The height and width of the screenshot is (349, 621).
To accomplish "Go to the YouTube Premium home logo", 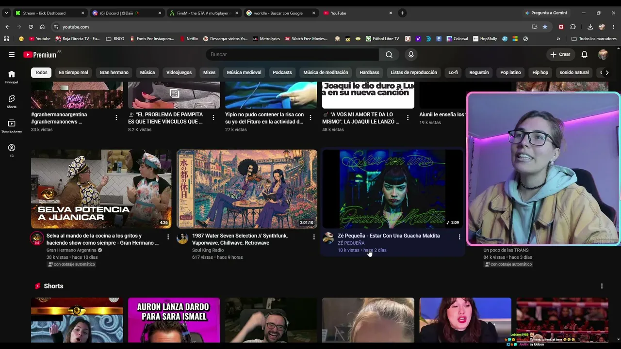I will pyautogui.click(x=40, y=55).
